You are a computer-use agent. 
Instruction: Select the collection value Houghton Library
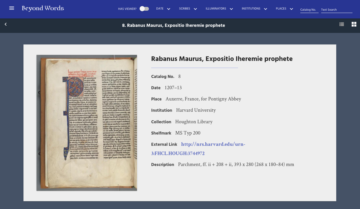pyautogui.click(x=194, y=122)
